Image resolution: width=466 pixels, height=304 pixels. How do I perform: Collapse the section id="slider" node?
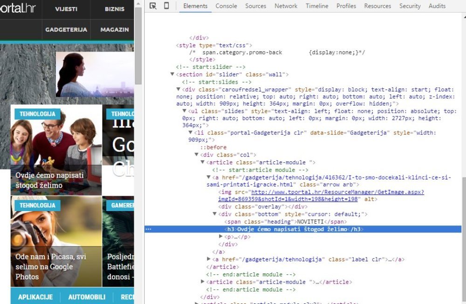click(x=172, y=74)
